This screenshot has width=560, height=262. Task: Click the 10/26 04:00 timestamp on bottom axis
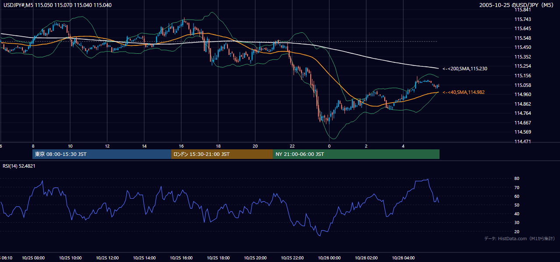(x=403, y=258)
